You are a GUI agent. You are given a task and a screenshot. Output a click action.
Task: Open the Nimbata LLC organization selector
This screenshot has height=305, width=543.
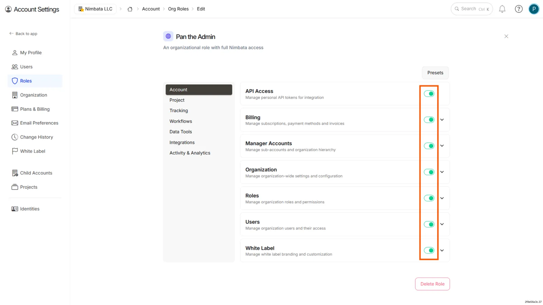[95, 9]
